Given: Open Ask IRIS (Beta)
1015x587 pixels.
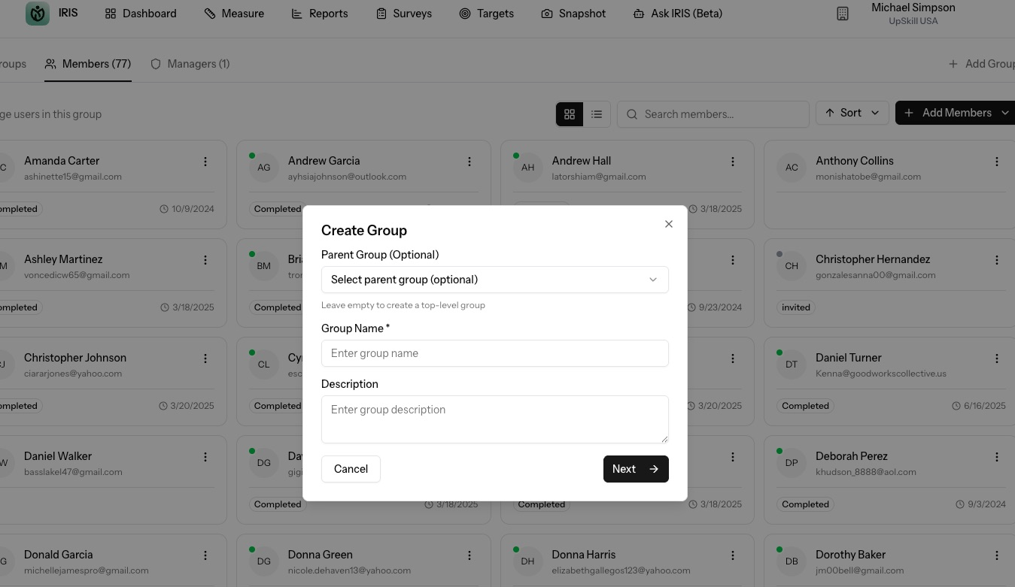Looking at the screenshot, I should pos(678,14).
